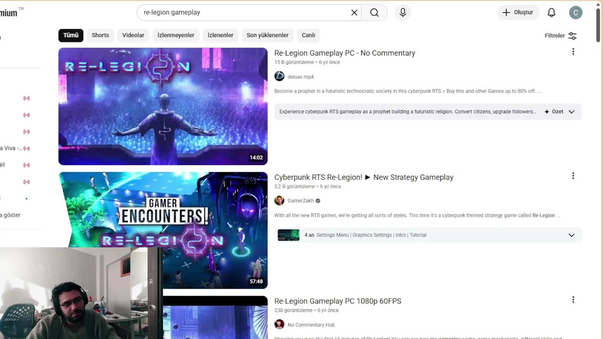Image resolution: width=603 pixels, height=339 pixels.
Task: Click the 57:48 duration badge
Action: point(256,282)
